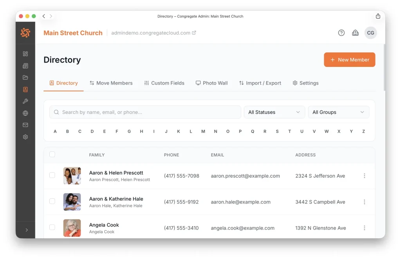Screen dimensions: 401x259
Task: Open the dashboard grid icon in sidebar
Action: pyautogui.click(x=25, y=54)
